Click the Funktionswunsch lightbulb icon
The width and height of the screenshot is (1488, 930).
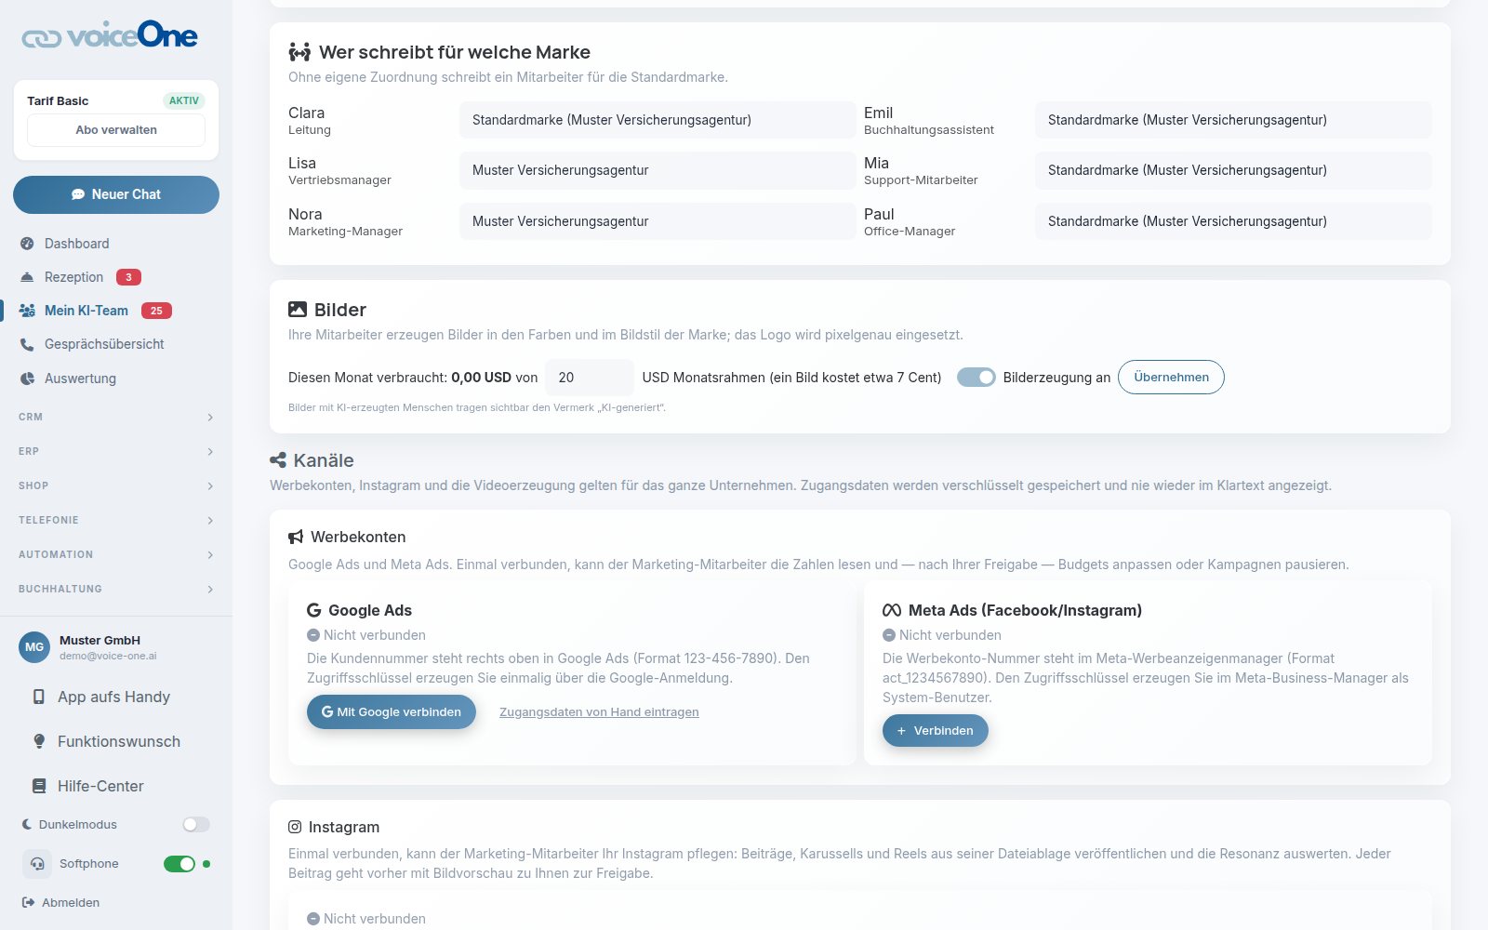tap(39, 741)
